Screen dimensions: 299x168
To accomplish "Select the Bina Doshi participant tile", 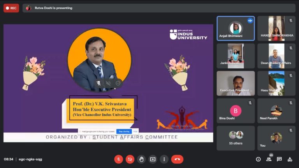I will pyautogui.click(x=236, y=111).
